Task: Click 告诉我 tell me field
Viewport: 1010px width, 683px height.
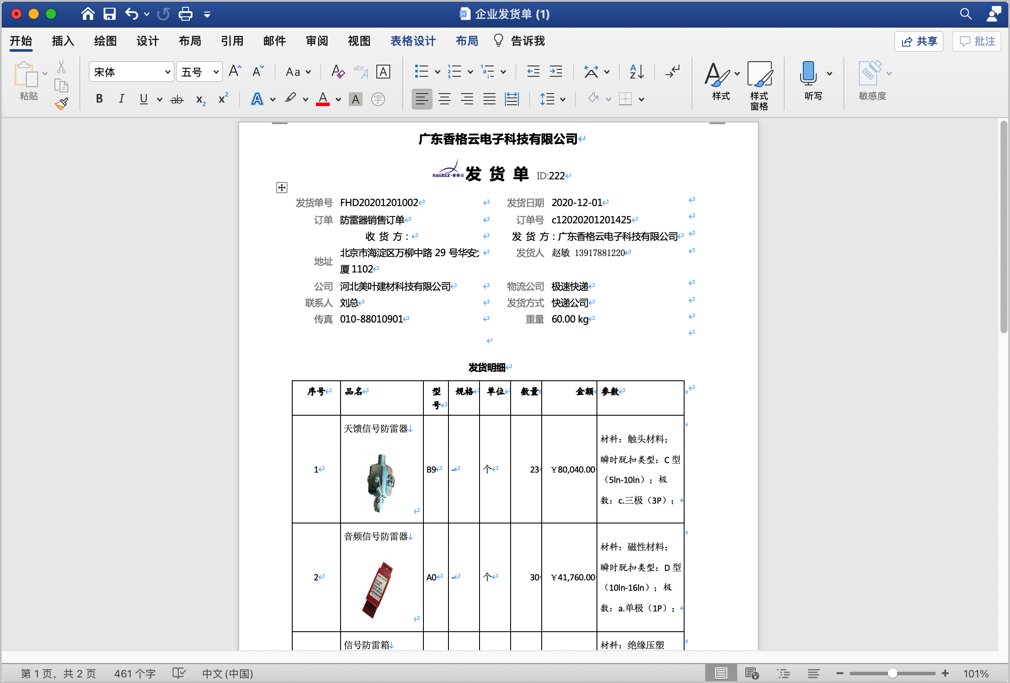Action: (519, 41)
